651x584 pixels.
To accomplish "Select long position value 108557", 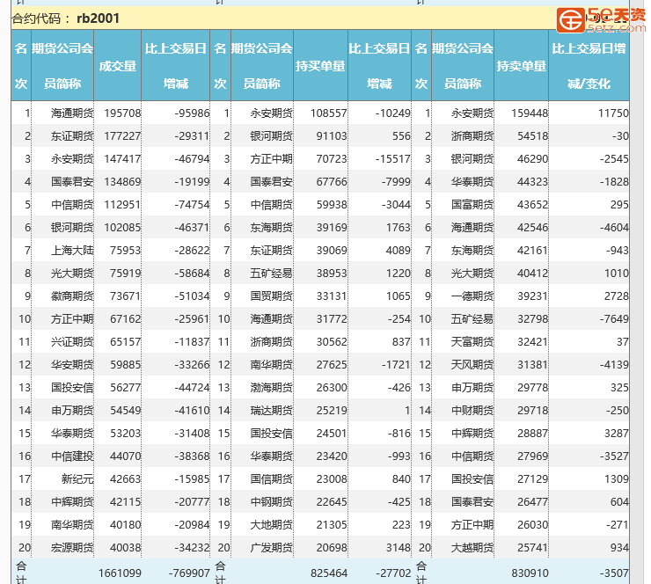I will pos(328,113).
